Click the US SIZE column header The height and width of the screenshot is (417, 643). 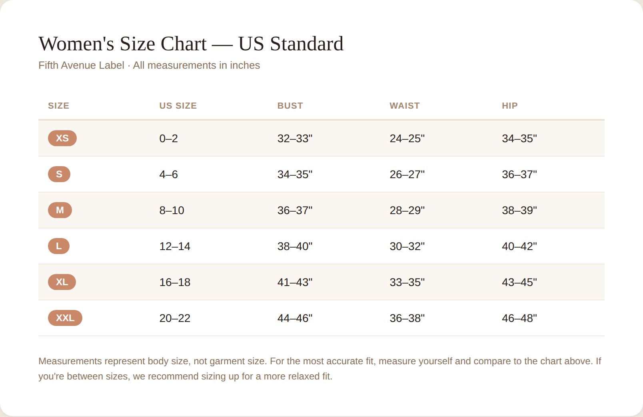[x=178, y=106]
